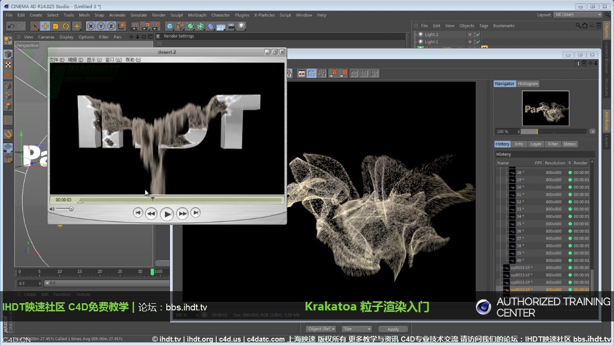Image resolution: width=614 pixels, height=345 pixels.
Task: Click the Set B compare icon
Action: tap(344, 73)
